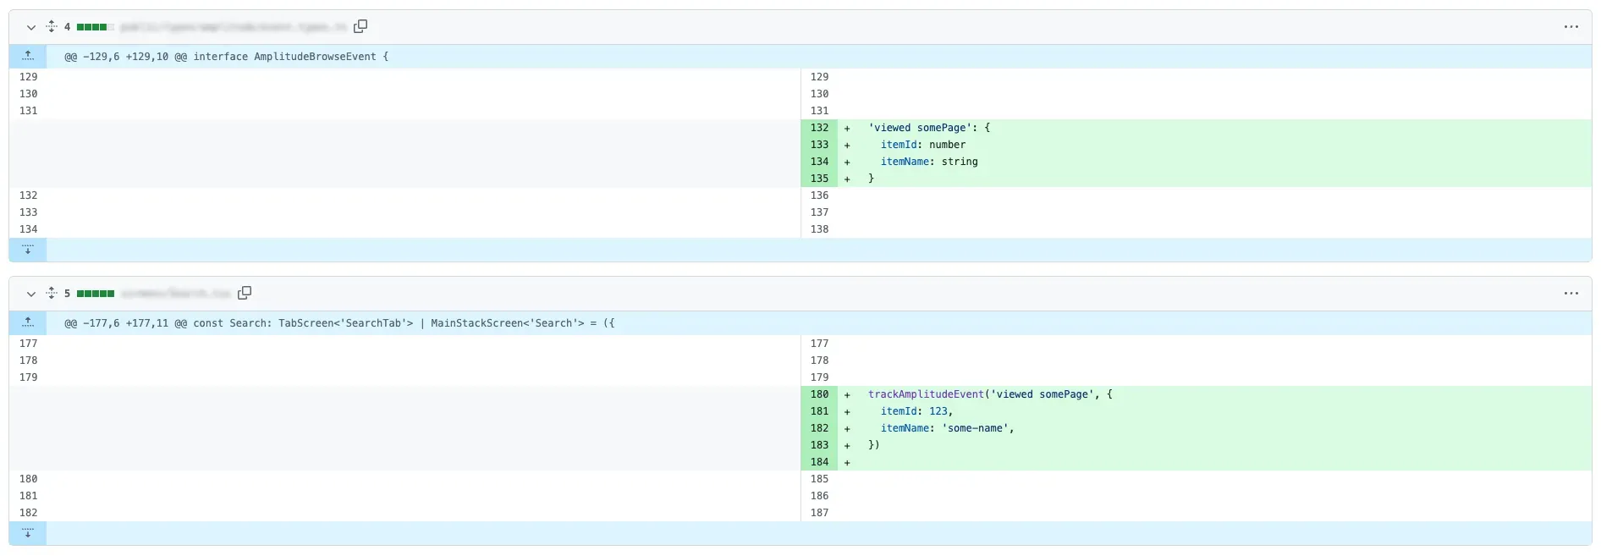Click the blurred first file name link
Viewport: 1601px width, 556px height.
[x=234, y=27]
